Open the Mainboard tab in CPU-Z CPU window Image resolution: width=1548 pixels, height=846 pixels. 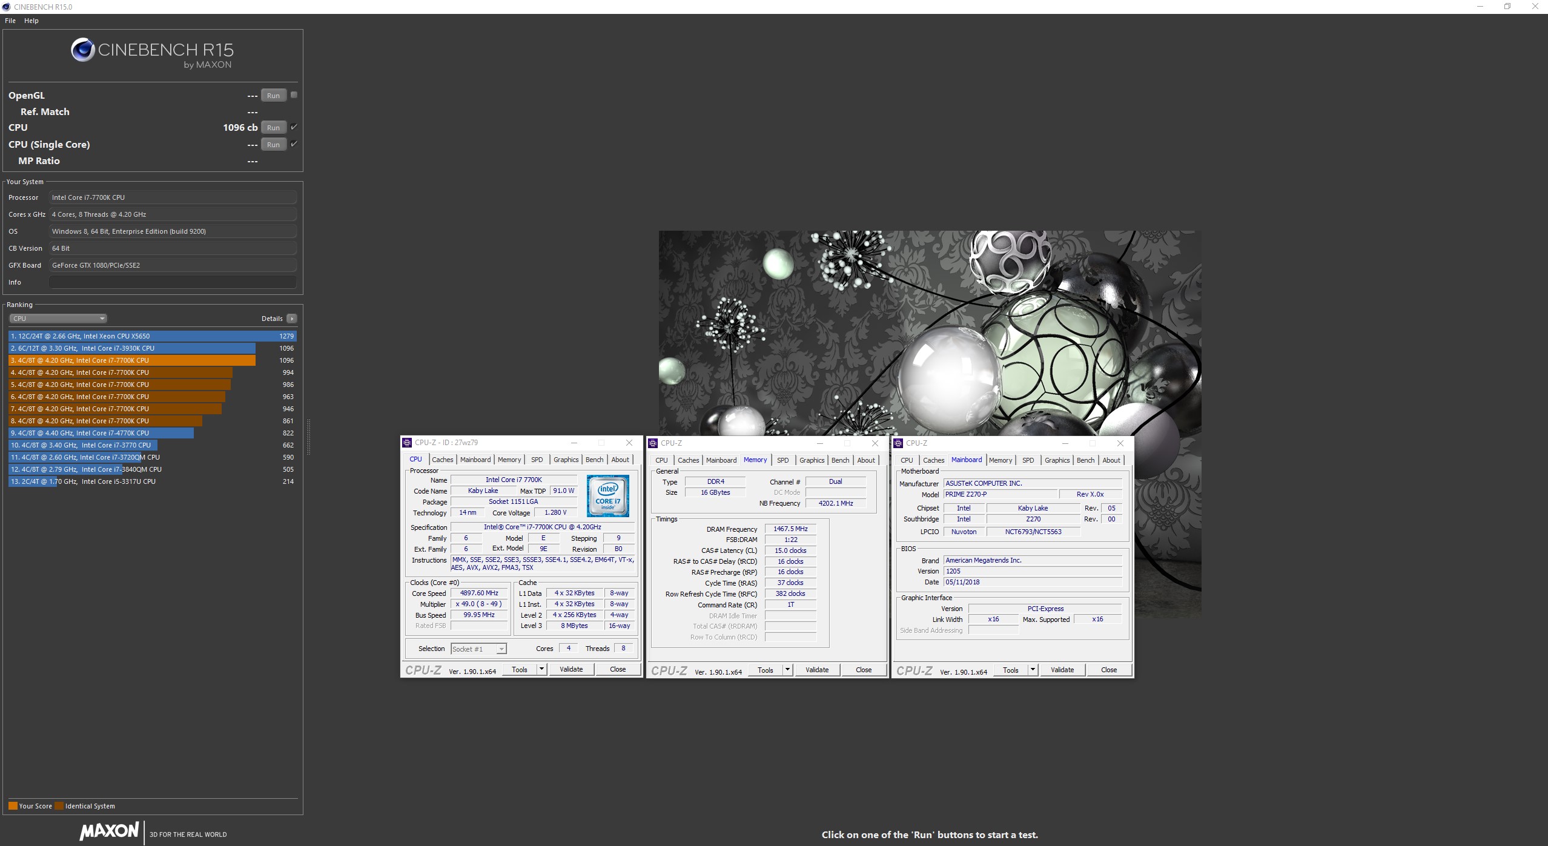pos(475,460)
